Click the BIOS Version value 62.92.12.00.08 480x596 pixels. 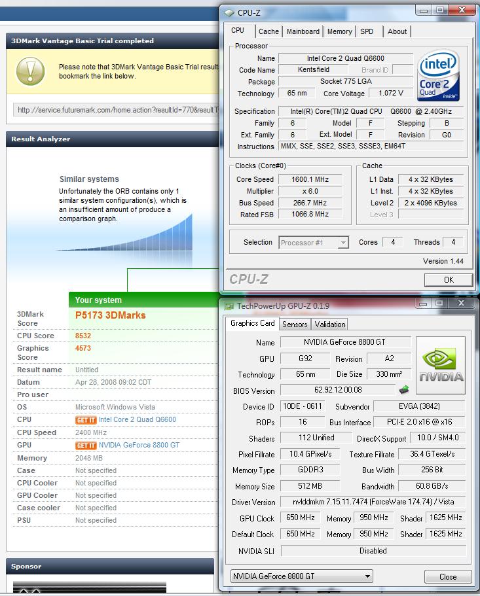point(338,390)
